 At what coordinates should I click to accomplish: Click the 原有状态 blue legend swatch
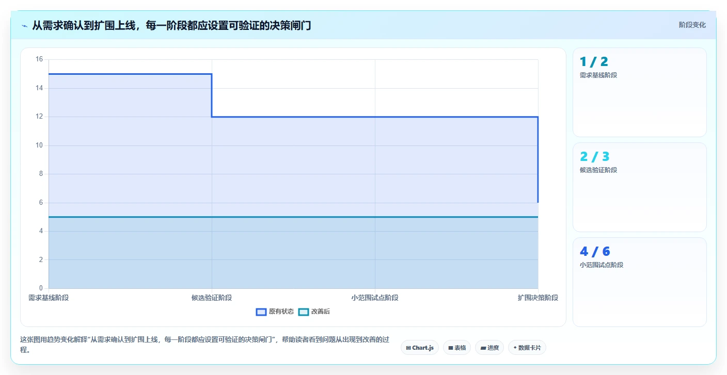(261, 312)
